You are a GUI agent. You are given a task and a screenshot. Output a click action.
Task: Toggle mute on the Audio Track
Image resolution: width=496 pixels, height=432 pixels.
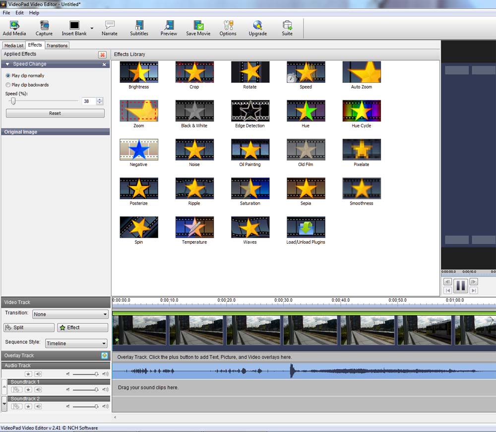point(38,374)
